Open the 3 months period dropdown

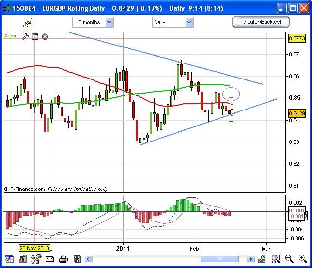coord(93,22)
